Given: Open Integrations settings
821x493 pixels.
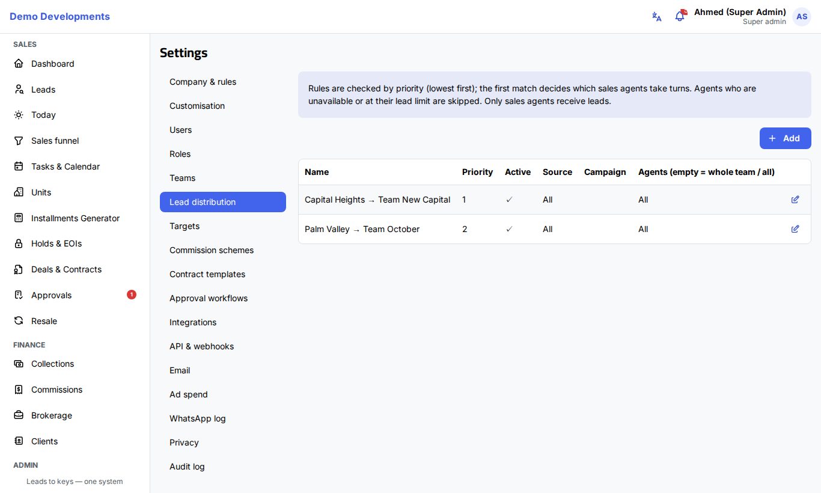Looking at the screenshot, I should pyautogui.click(x=223, y=322).
